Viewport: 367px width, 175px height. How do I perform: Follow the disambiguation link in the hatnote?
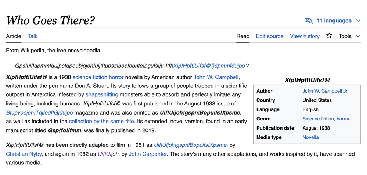(210, 66)
